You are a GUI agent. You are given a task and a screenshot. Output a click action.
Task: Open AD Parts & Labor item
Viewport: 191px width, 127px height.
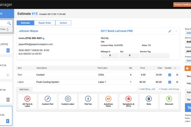pos(27,101)
